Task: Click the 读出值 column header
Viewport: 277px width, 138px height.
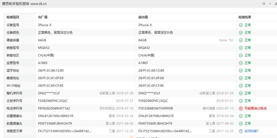Action: click(143, 17)
